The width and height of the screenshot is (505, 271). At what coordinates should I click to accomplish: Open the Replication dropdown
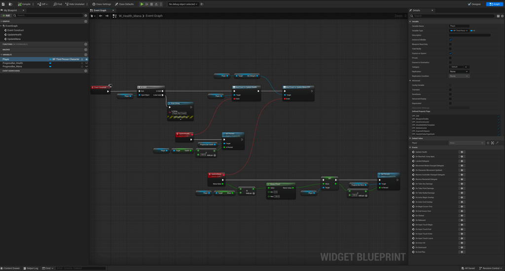point(459,72)
